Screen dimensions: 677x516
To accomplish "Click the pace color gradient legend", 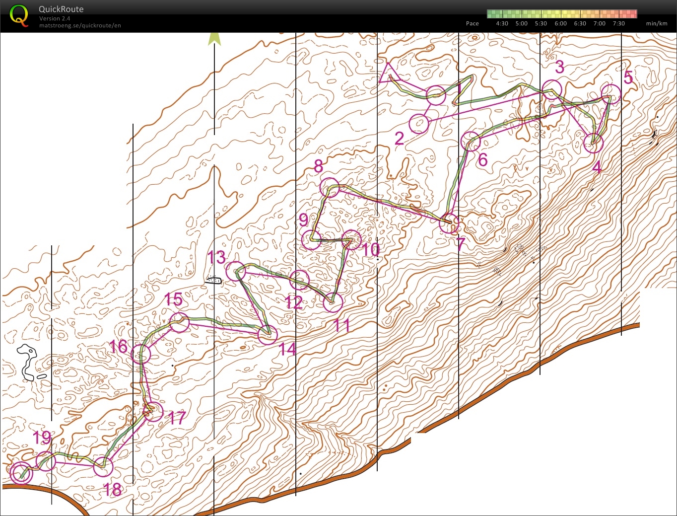I will [562, 14].
